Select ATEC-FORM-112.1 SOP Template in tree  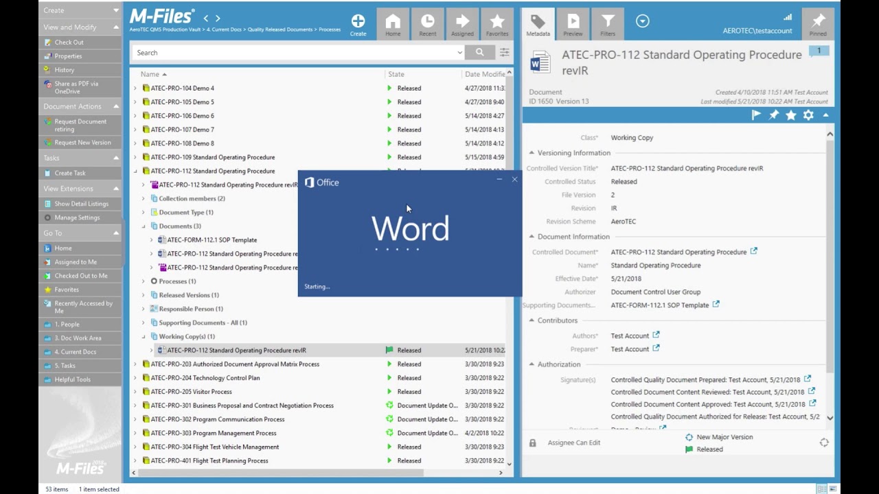click(212, 239)
